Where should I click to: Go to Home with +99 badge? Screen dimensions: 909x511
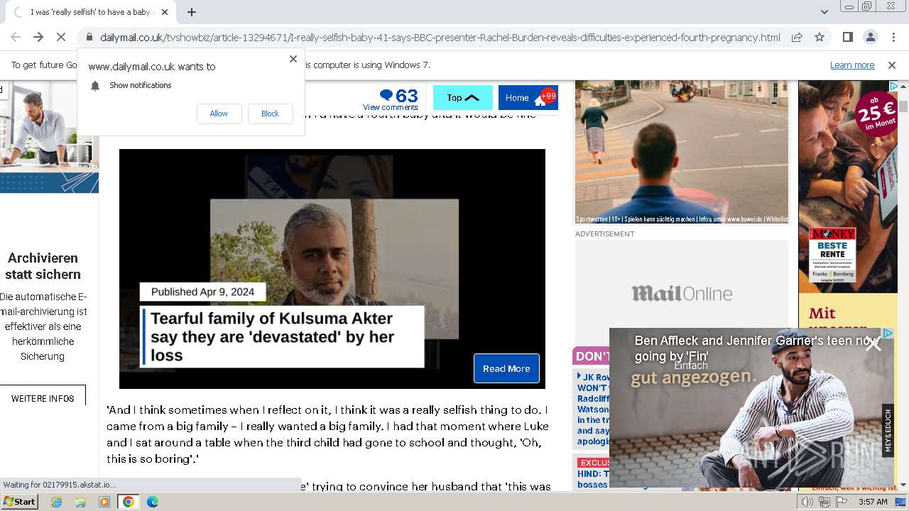click(x=528, y=98)
